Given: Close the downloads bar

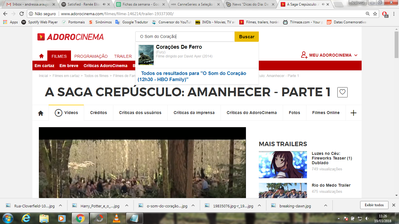Looking at the screenshot, I should tap(393, 205).
